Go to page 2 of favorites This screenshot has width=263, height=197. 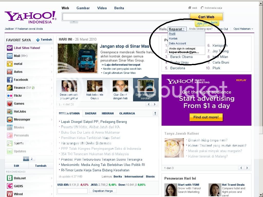pos(32,159)
